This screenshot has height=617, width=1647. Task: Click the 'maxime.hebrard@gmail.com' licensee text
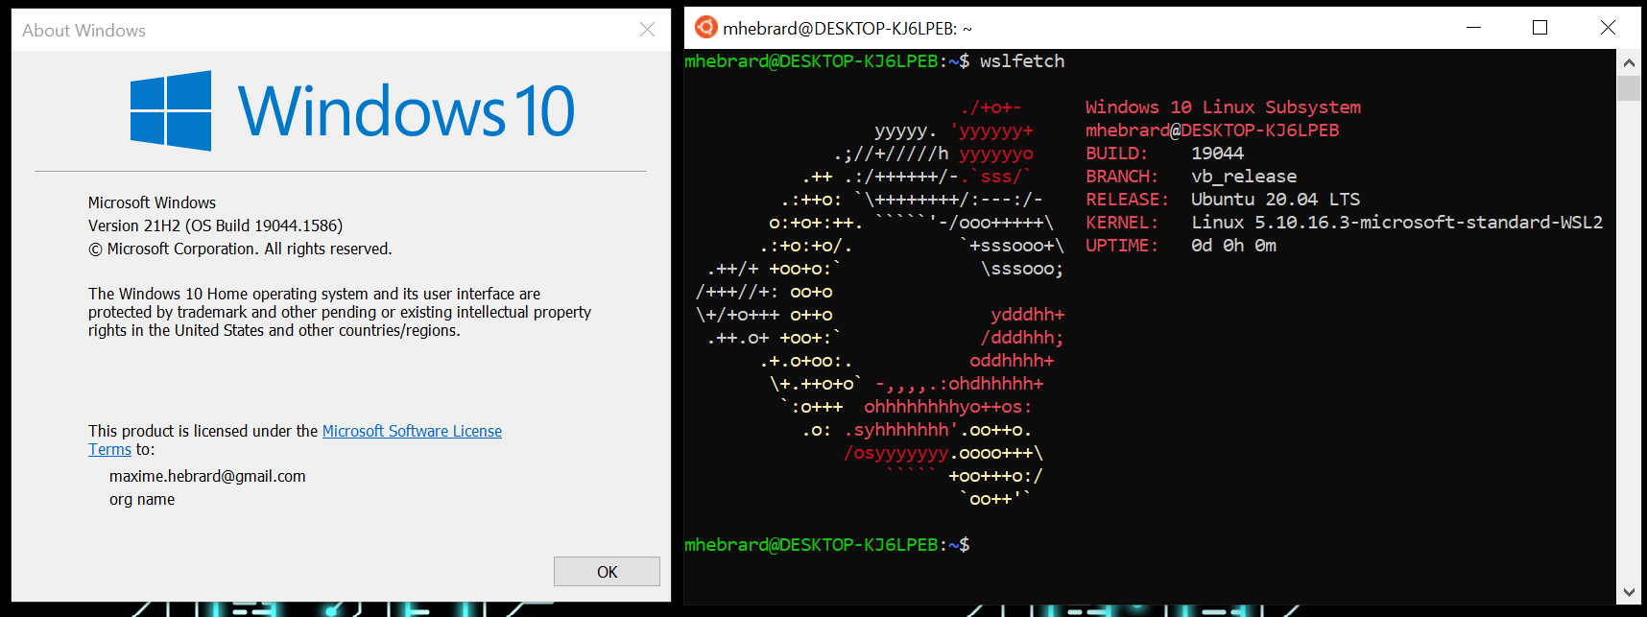coord(207,476)
